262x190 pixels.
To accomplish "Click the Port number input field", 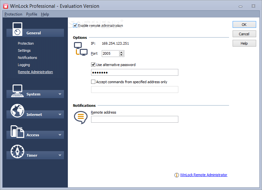I will 110,53.
